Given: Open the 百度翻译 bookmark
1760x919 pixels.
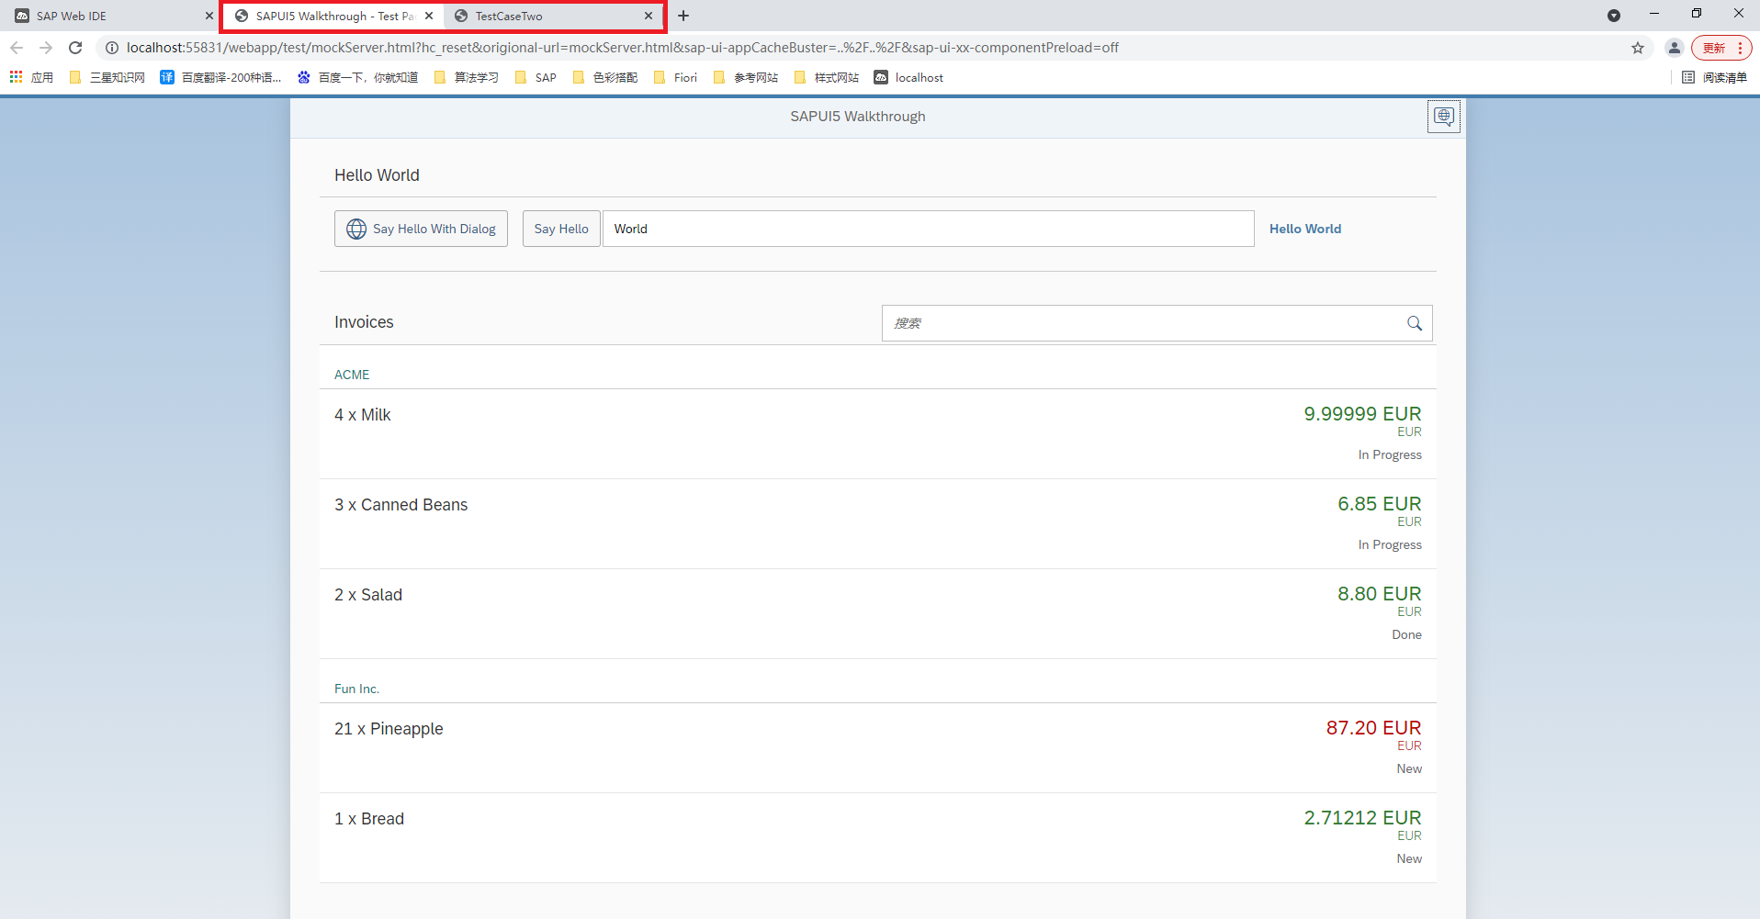Looking at the screenshot, I should [x=220, y=78].
